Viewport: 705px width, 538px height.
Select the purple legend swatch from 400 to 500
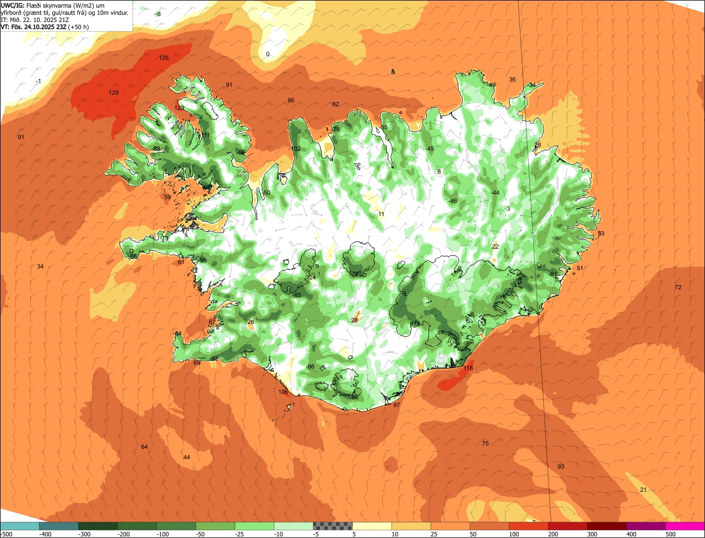tap(646, 526)
